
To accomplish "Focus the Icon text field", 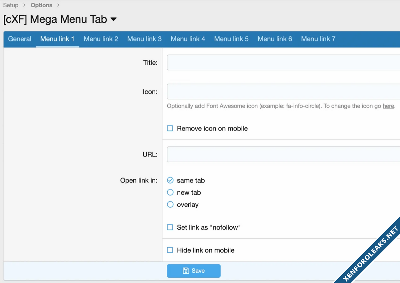I will click(x=283, y=92).
